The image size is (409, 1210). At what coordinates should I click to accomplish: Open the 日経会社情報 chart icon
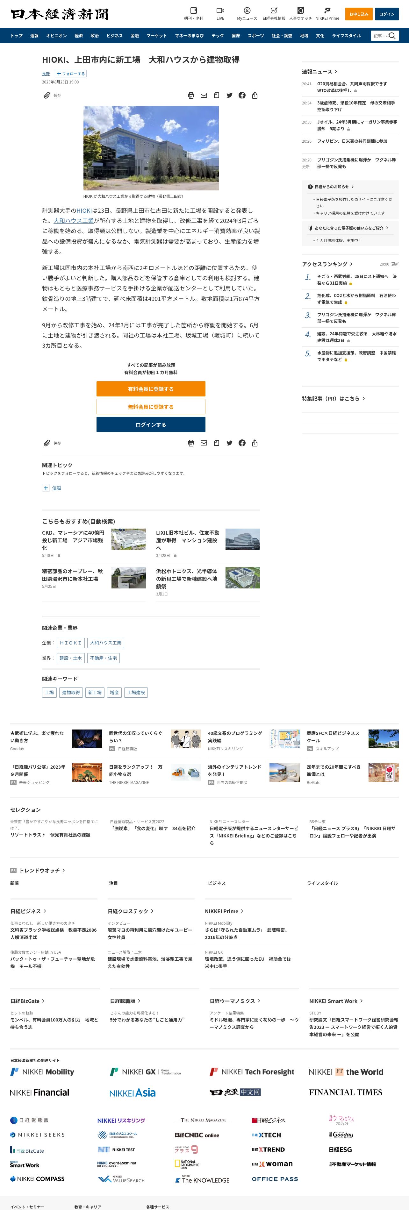(274, 11)
